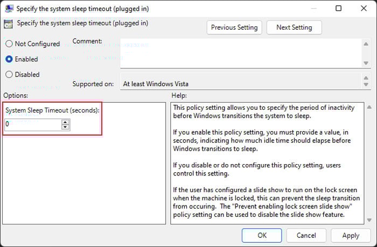Screen dimensions: 377x247
Task: Select the Not Configured radio button
Action: 9,44
